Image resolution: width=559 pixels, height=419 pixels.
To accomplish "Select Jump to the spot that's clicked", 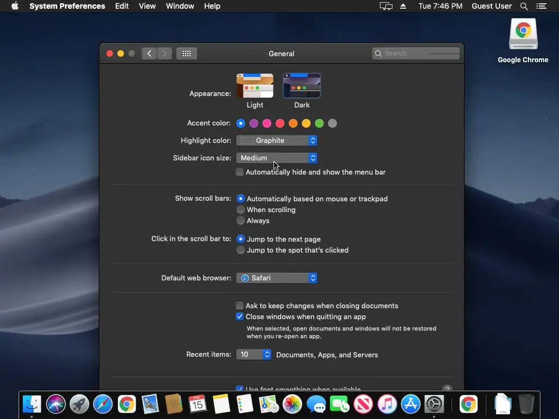I will [x=241, y=250].
